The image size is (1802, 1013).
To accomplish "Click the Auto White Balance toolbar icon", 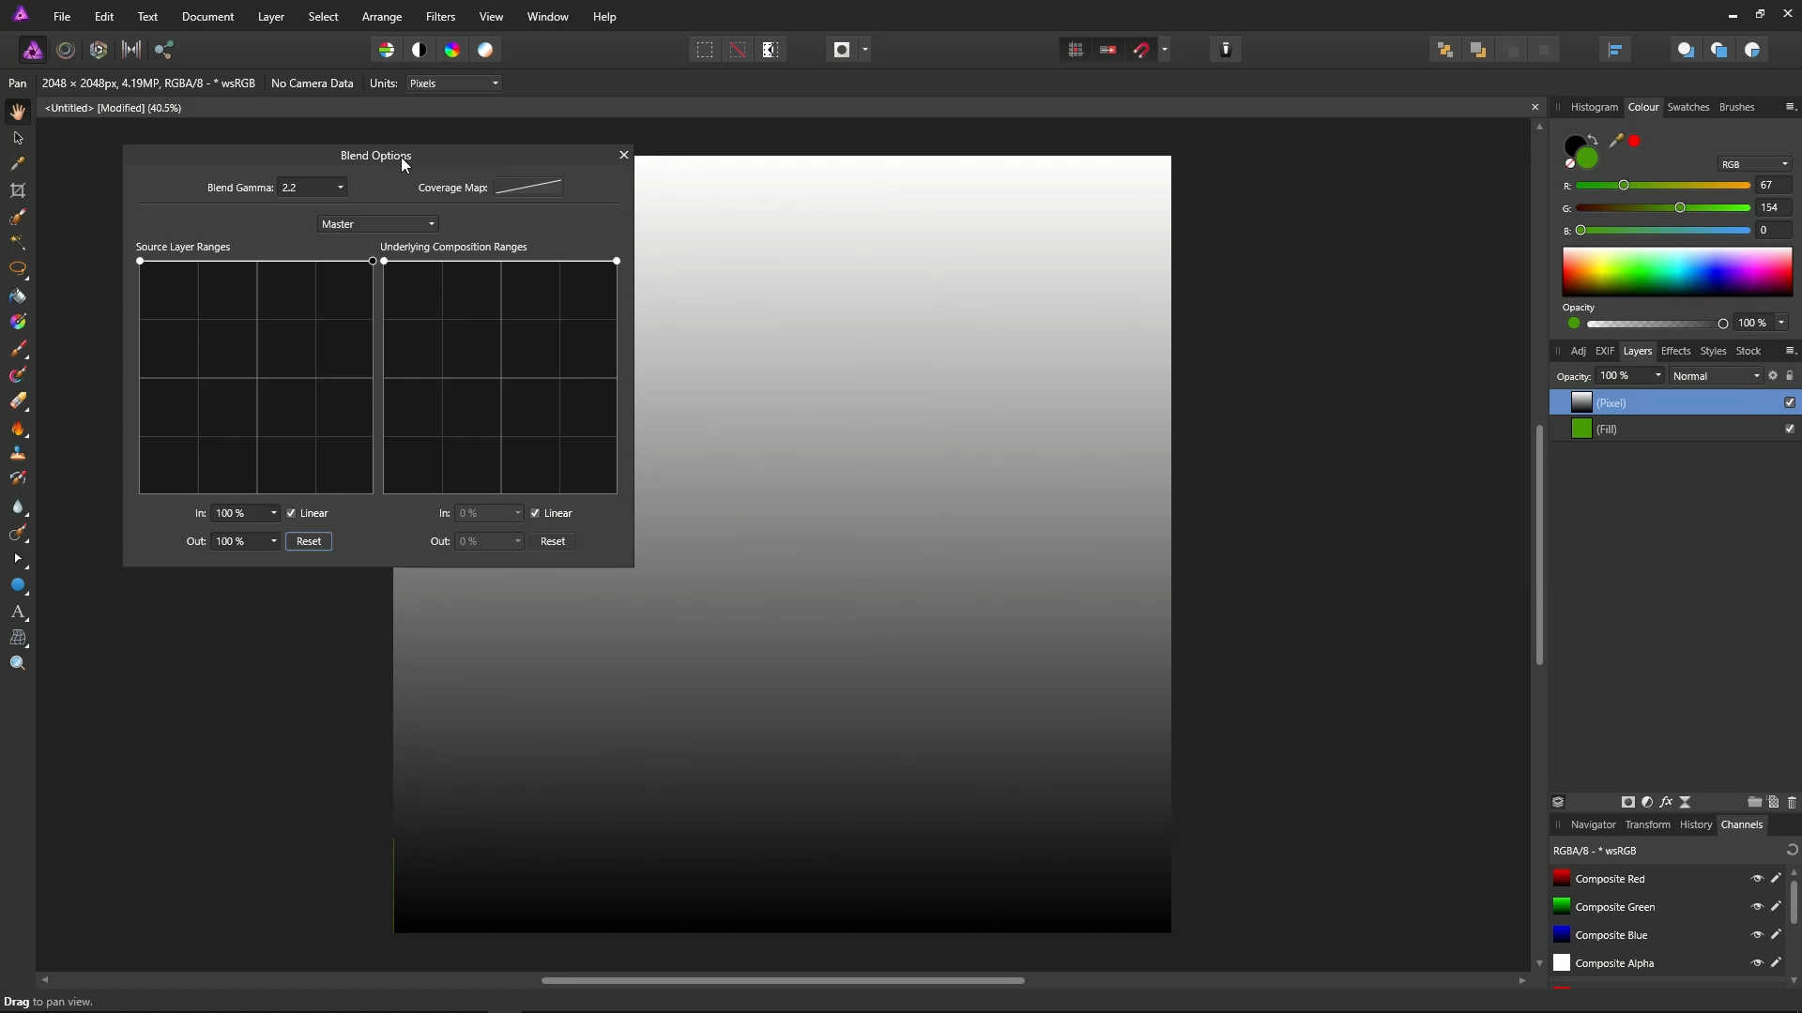I will tap(485, 50).
